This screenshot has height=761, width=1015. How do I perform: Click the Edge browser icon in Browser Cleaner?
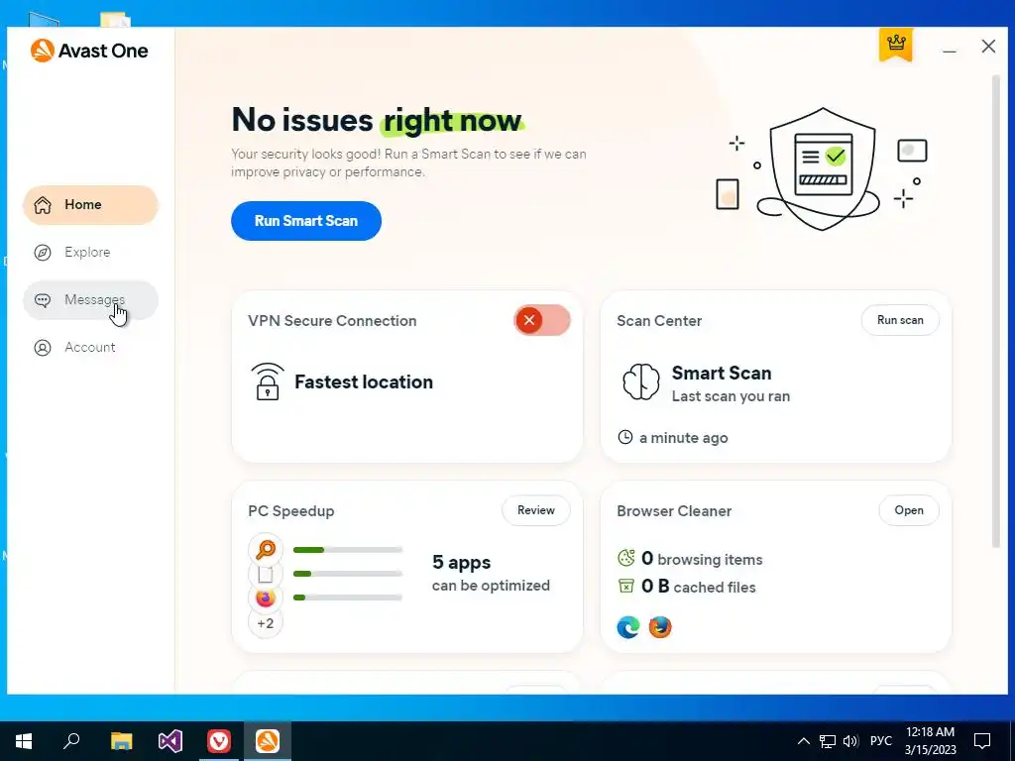point(627,627)
